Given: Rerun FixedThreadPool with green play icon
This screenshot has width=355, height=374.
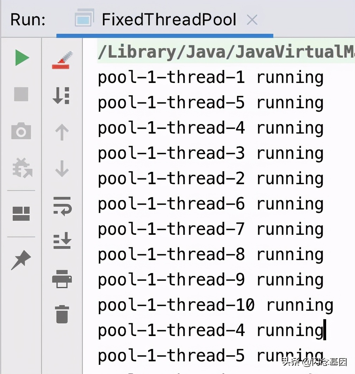Looking at the screenshot, I should click(x=22, y=58).
